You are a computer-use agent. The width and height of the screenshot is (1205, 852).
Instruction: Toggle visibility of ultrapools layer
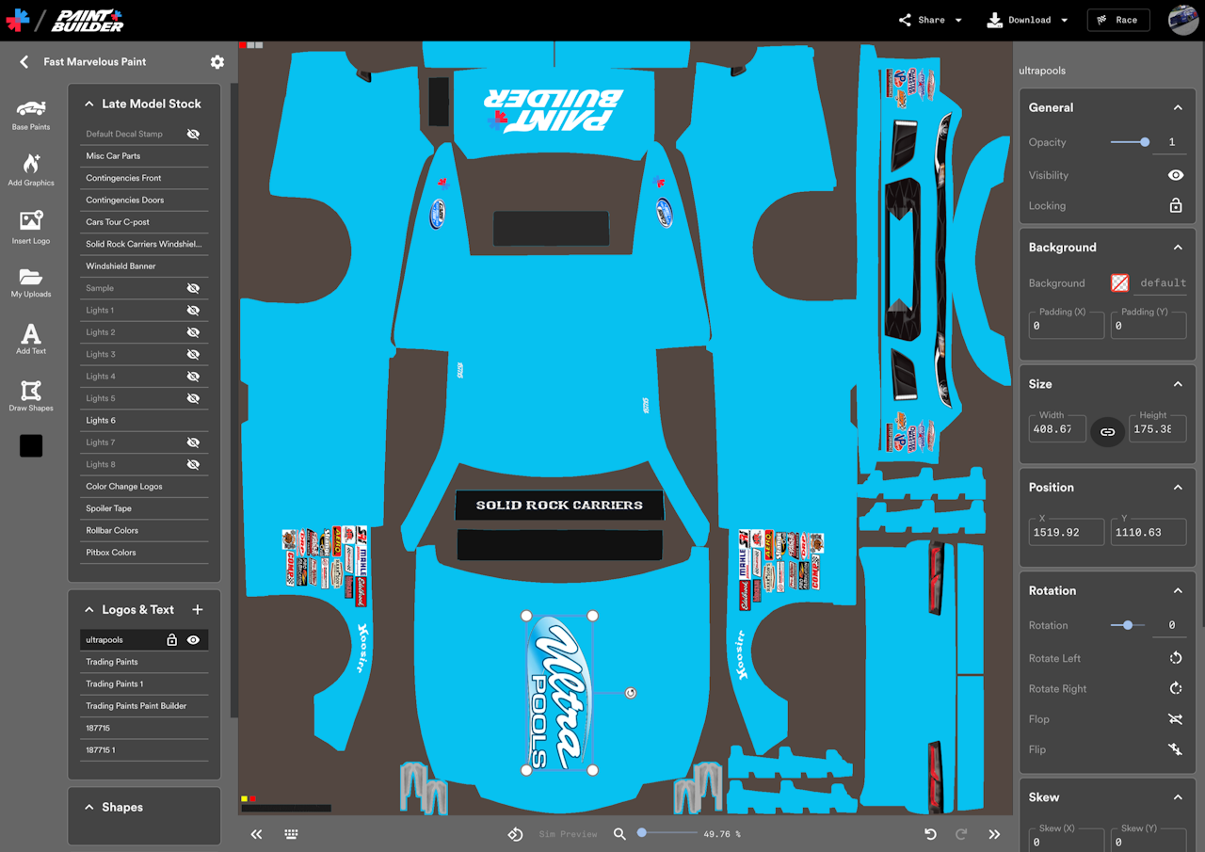(193, 640)
